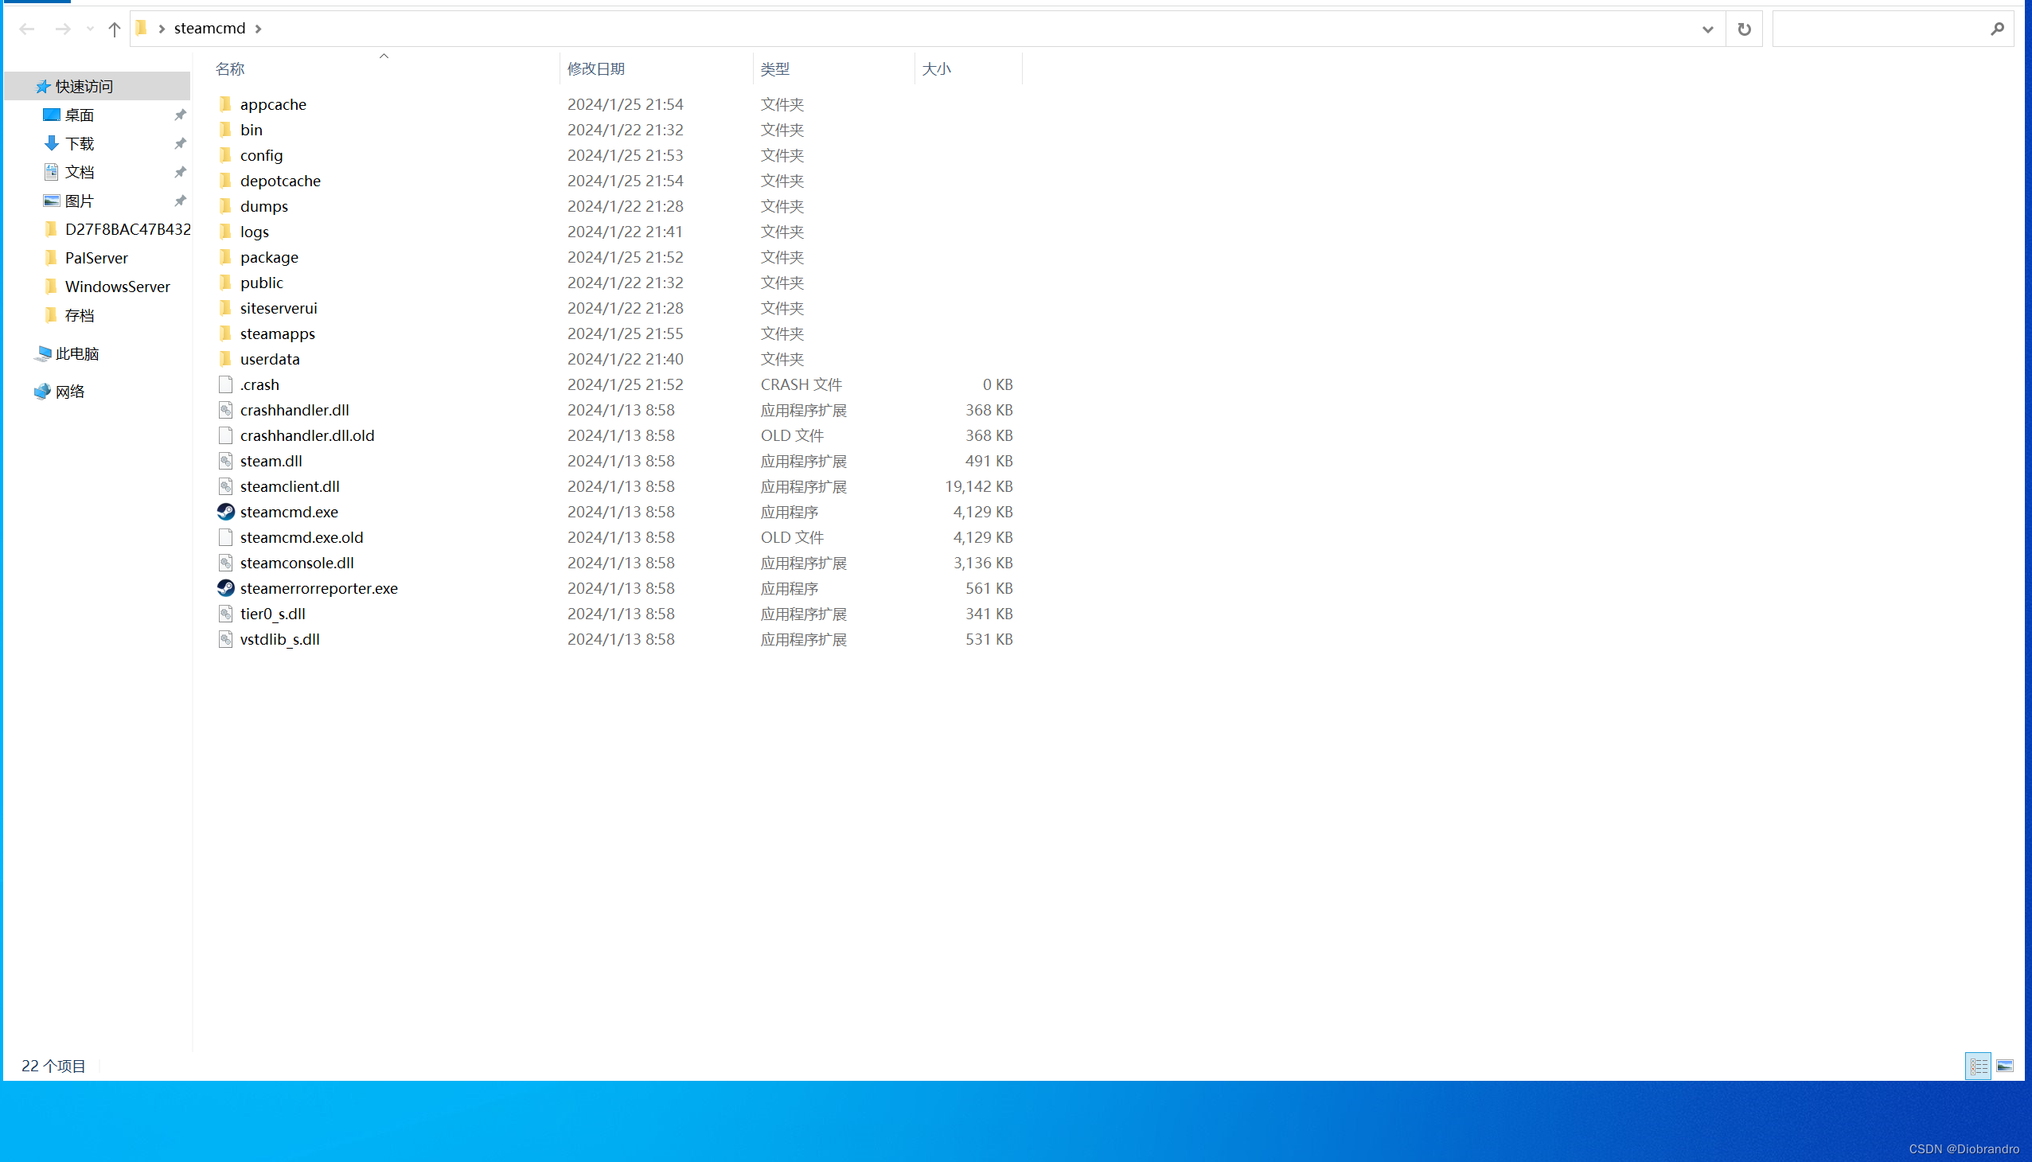The image size is (2032, 1162).
Task: Open the recent locations dropdown arrow
Action: pyautogui.click(x=89, y=29)
